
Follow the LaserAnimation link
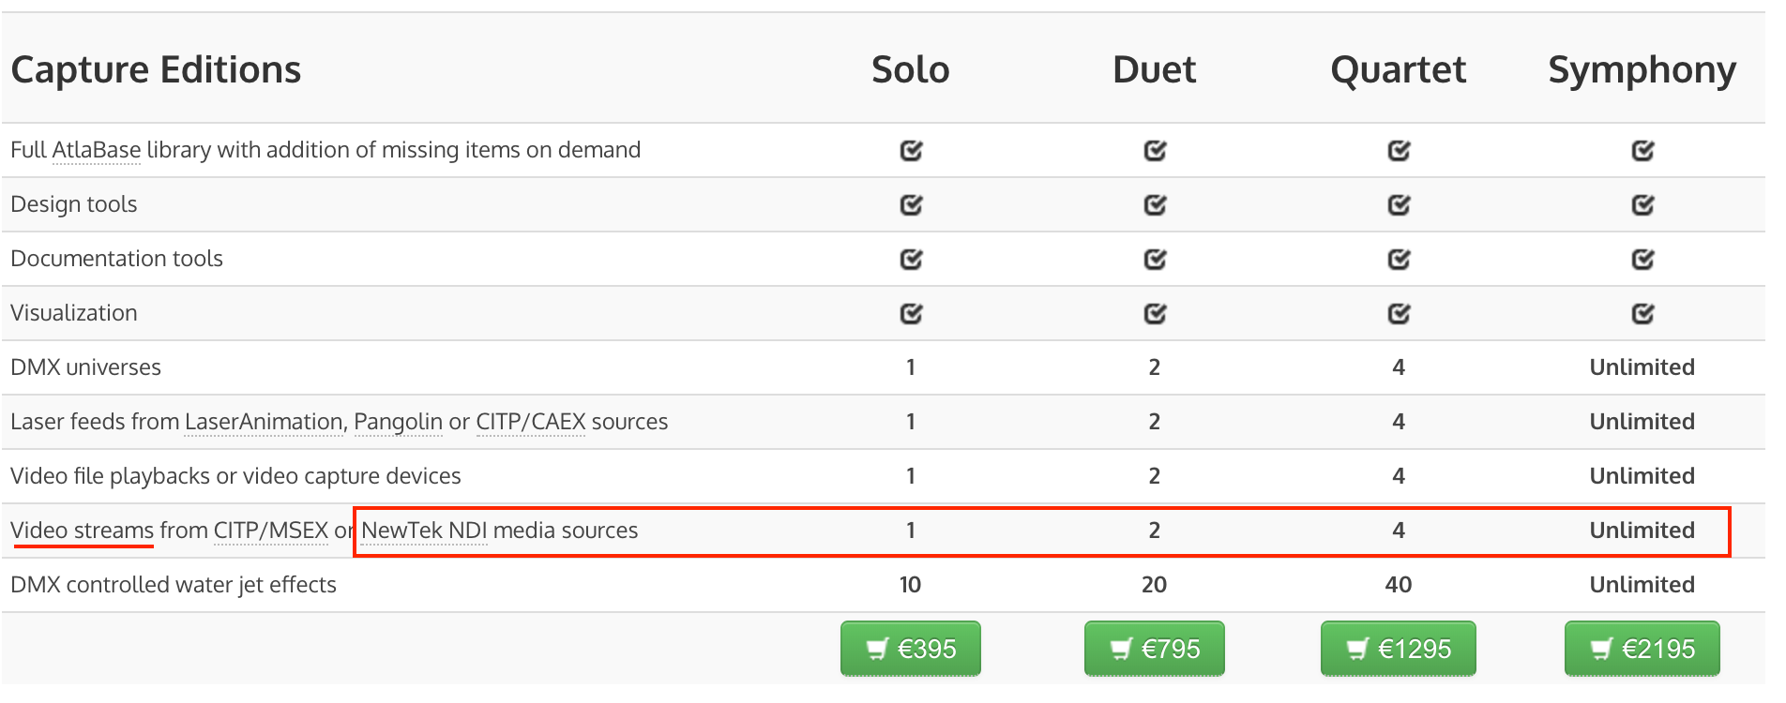264,422
